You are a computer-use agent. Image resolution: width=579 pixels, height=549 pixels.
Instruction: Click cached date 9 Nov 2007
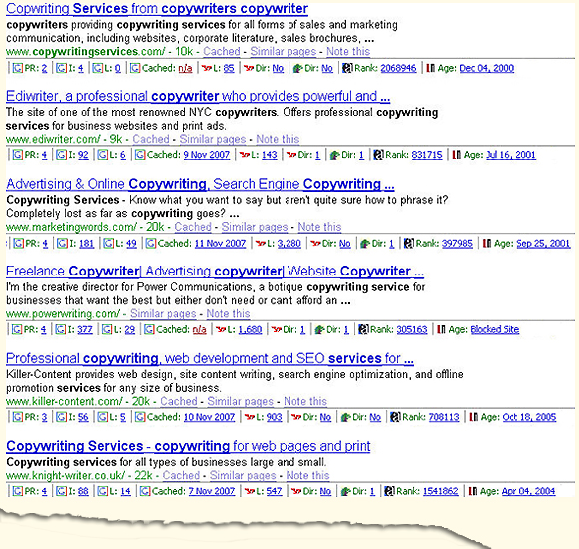(207, 155)
